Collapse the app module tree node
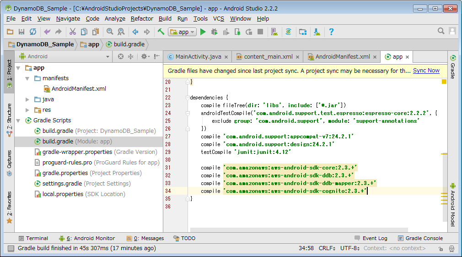The height and width of the screenshot is (257, 462). (18, 68)
